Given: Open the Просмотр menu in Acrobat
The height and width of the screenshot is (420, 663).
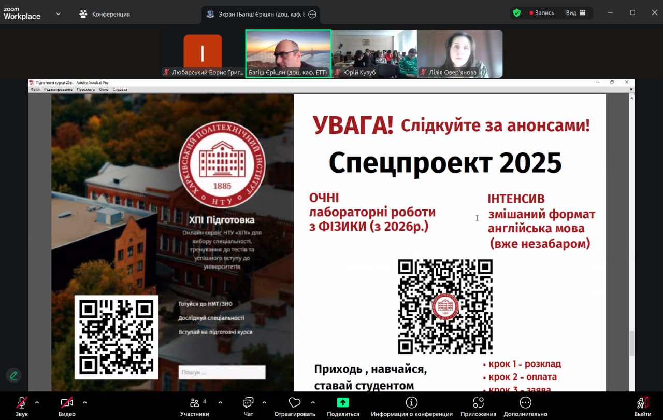Looking at the screenshot, I should (x=85, y=89).
